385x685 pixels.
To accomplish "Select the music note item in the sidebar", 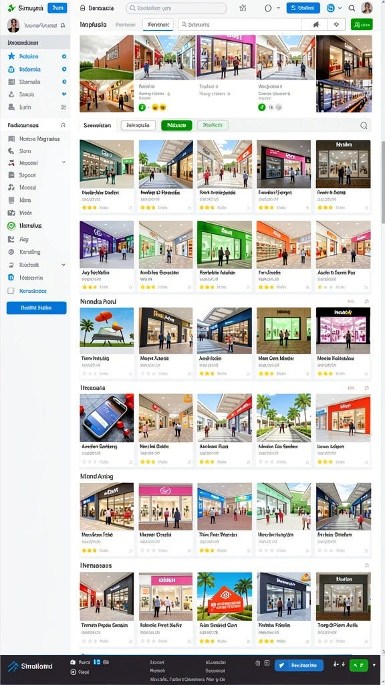I will (22, 187).
